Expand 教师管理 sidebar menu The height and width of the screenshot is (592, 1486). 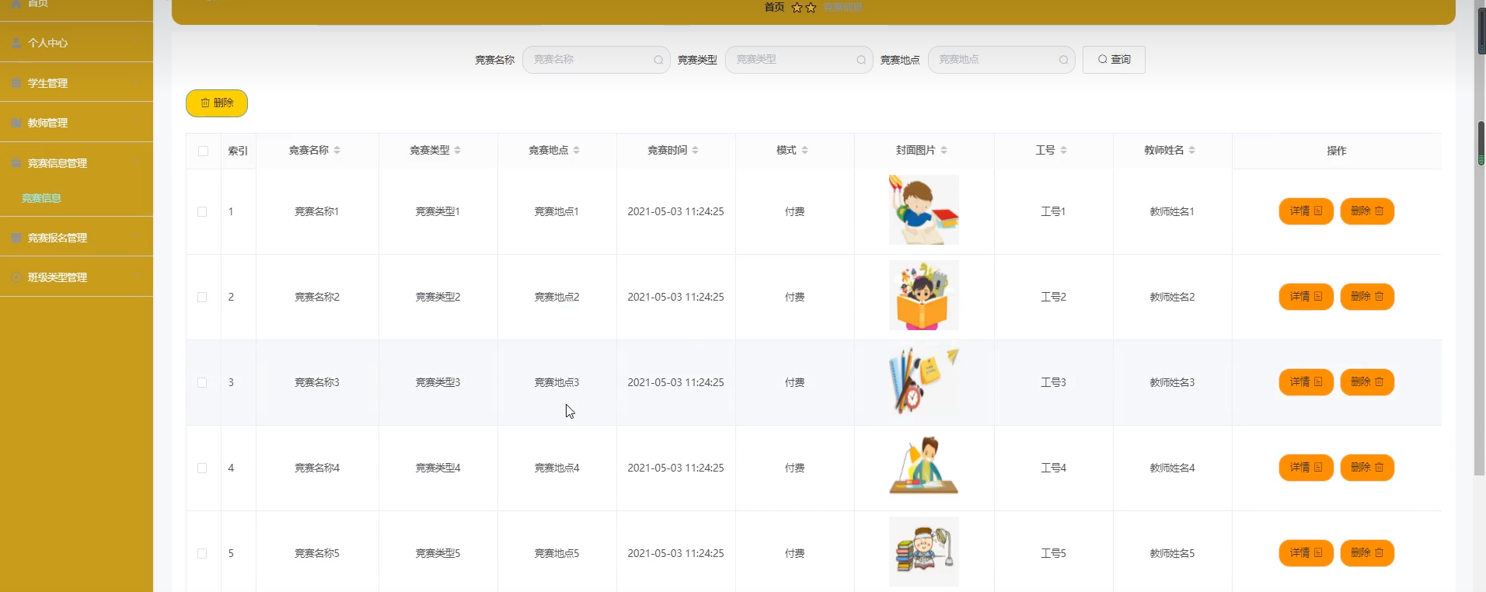click(76, 123)
